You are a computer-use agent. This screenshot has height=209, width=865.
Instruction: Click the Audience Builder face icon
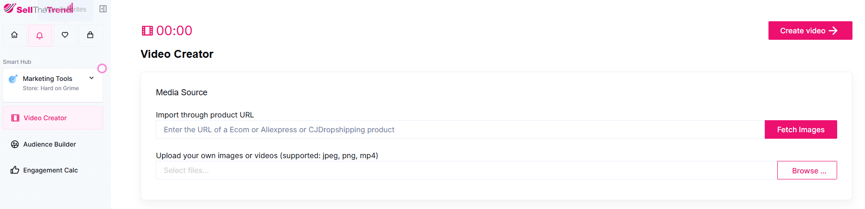coord(15,144)
